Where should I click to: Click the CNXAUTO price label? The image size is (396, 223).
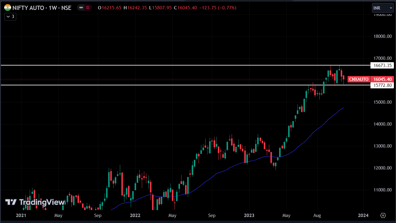coord(359,79)
